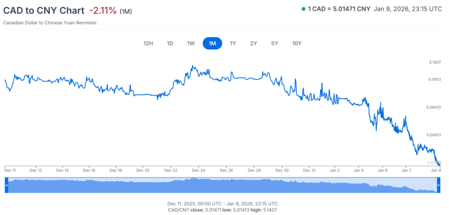This screenshot has height=215, width=449.
Task: Click the Dec 13 x-axis label
Action: click(x=36, y=170)
